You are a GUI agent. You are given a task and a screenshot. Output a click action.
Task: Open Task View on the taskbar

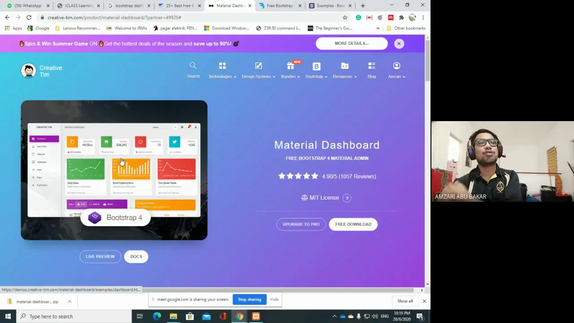[x=140, y=316]
